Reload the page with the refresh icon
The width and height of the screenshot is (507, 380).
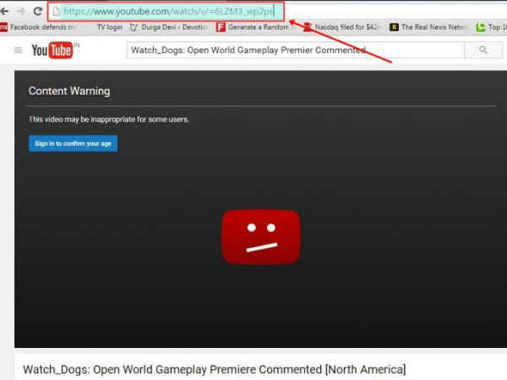38,11
